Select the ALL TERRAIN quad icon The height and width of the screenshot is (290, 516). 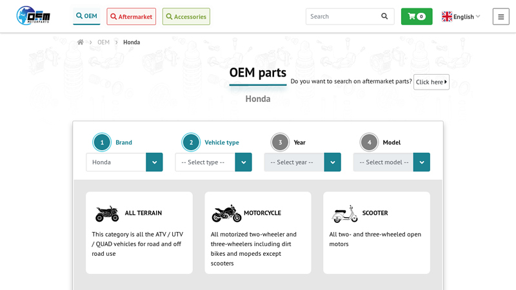pyautogui.click(x=107, y=213)
